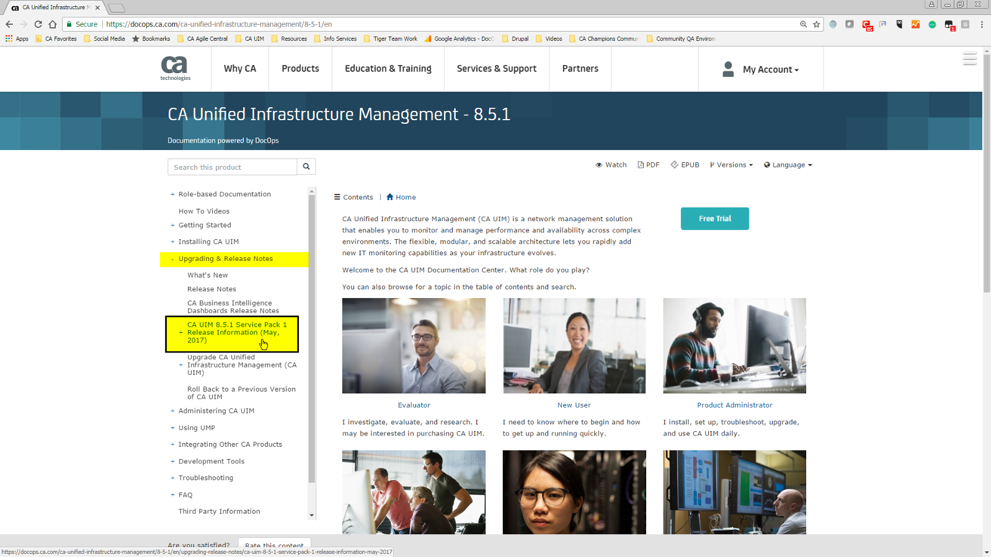Viewport: 991px width, 557px height.
Task: Click the browser home icon
Action: click(53, 24)
